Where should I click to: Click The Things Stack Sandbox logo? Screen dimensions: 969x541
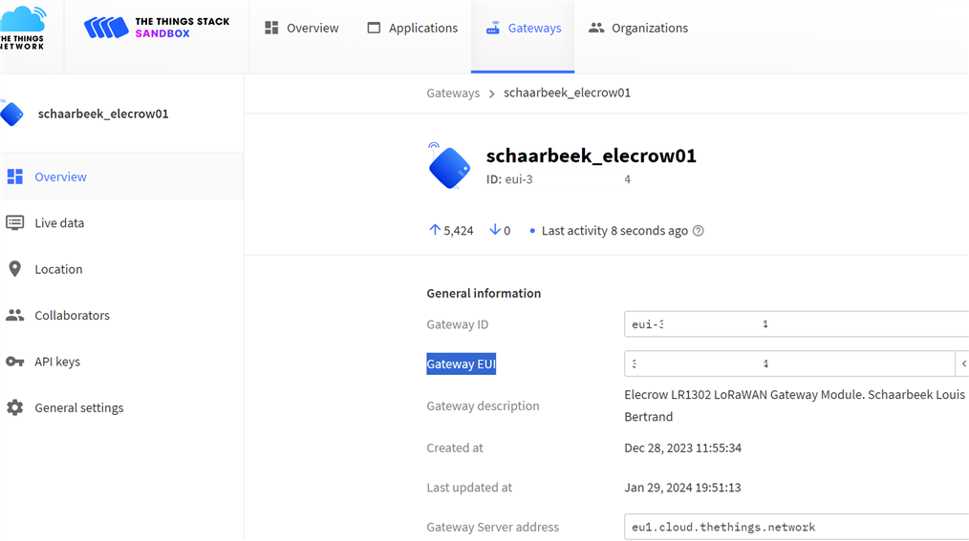click(x=157, y=28)
